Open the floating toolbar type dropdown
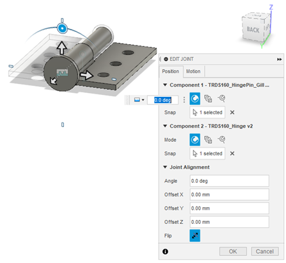The width and height of the screenshot is (286, 263). pos(139,100)
